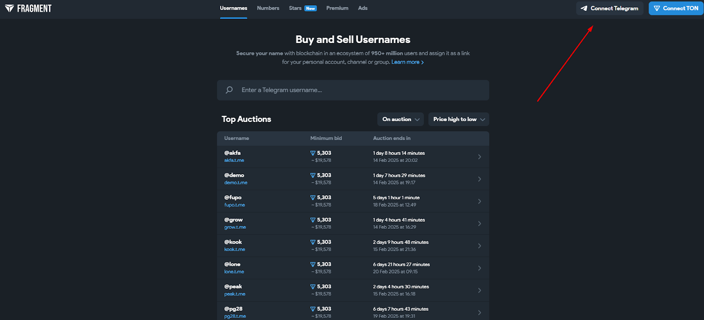Screen dimensions: 704x320
Task: Select the @pg28 username
Action: point(233,309)
